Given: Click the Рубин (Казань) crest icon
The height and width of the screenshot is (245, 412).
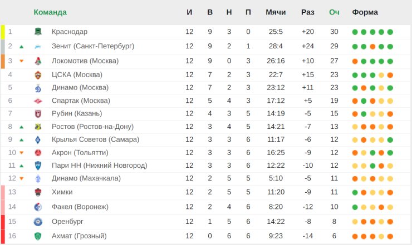Looking at the screenshot, I should click(x=38, y=113).
